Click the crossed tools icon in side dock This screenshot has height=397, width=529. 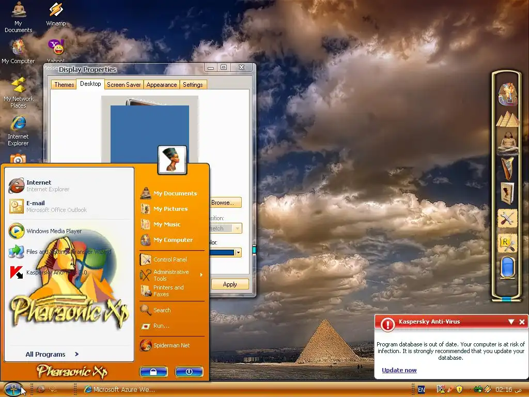pyautogui.click(x=507, y=219)
